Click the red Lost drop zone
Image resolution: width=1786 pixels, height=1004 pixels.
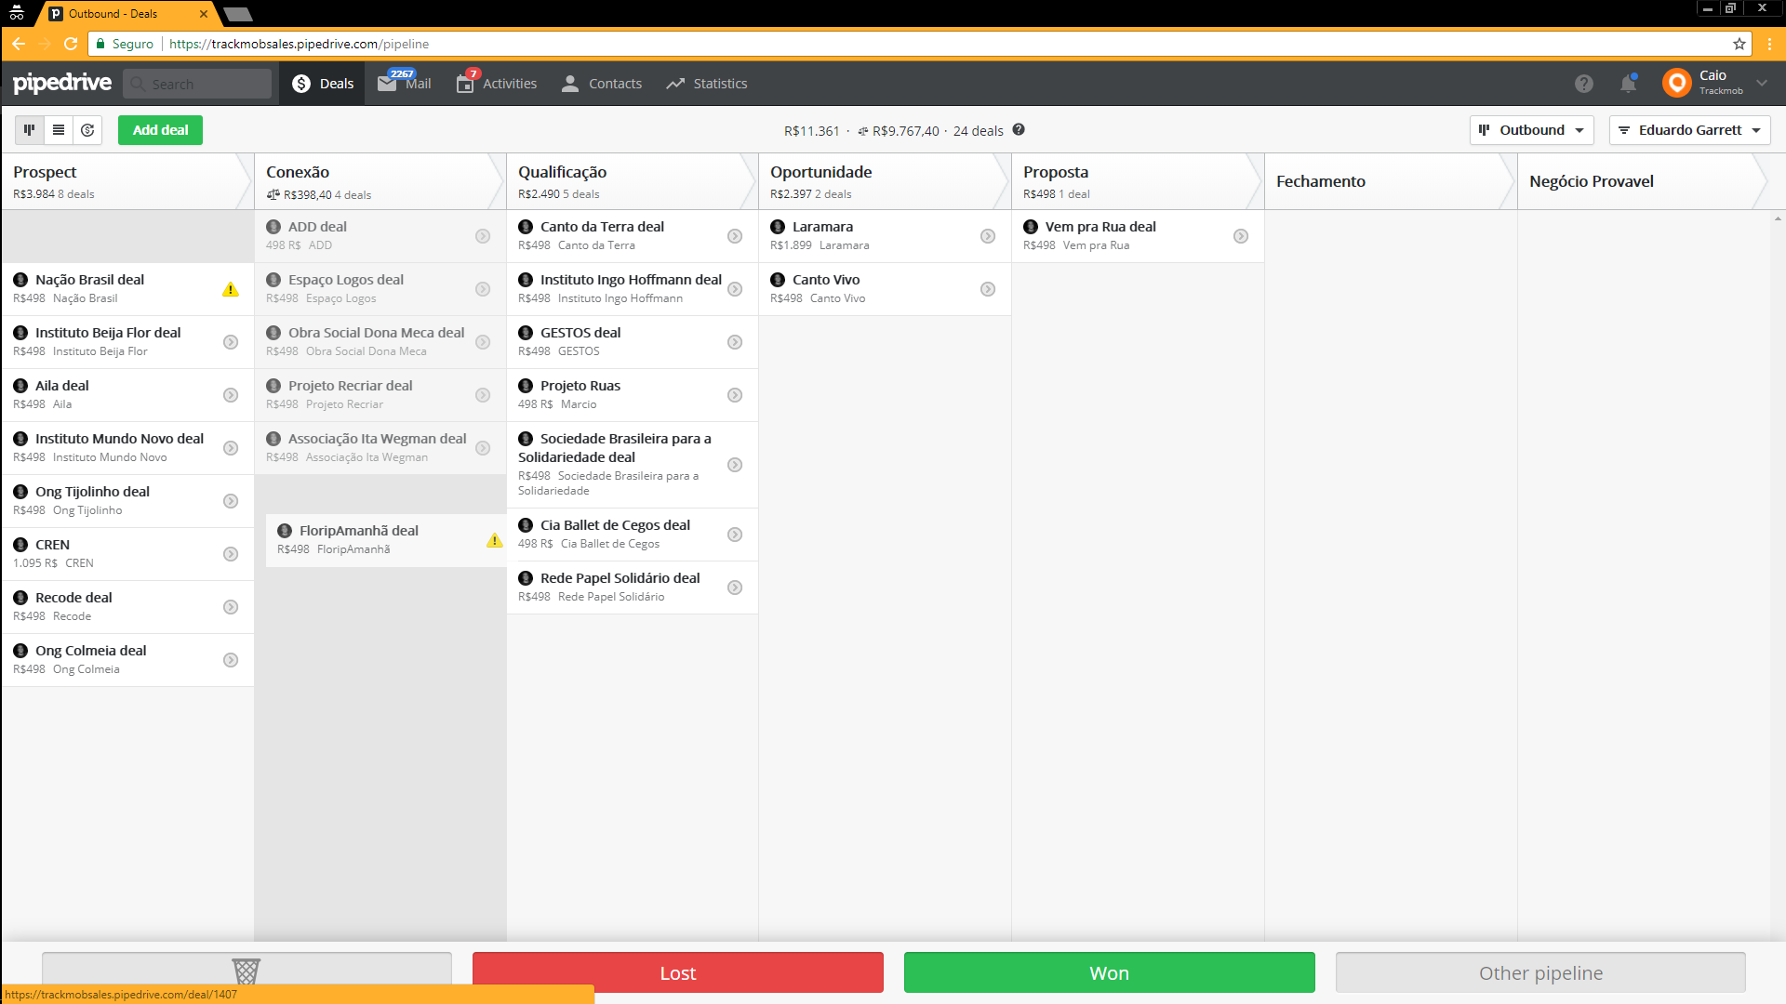point(677,972)
